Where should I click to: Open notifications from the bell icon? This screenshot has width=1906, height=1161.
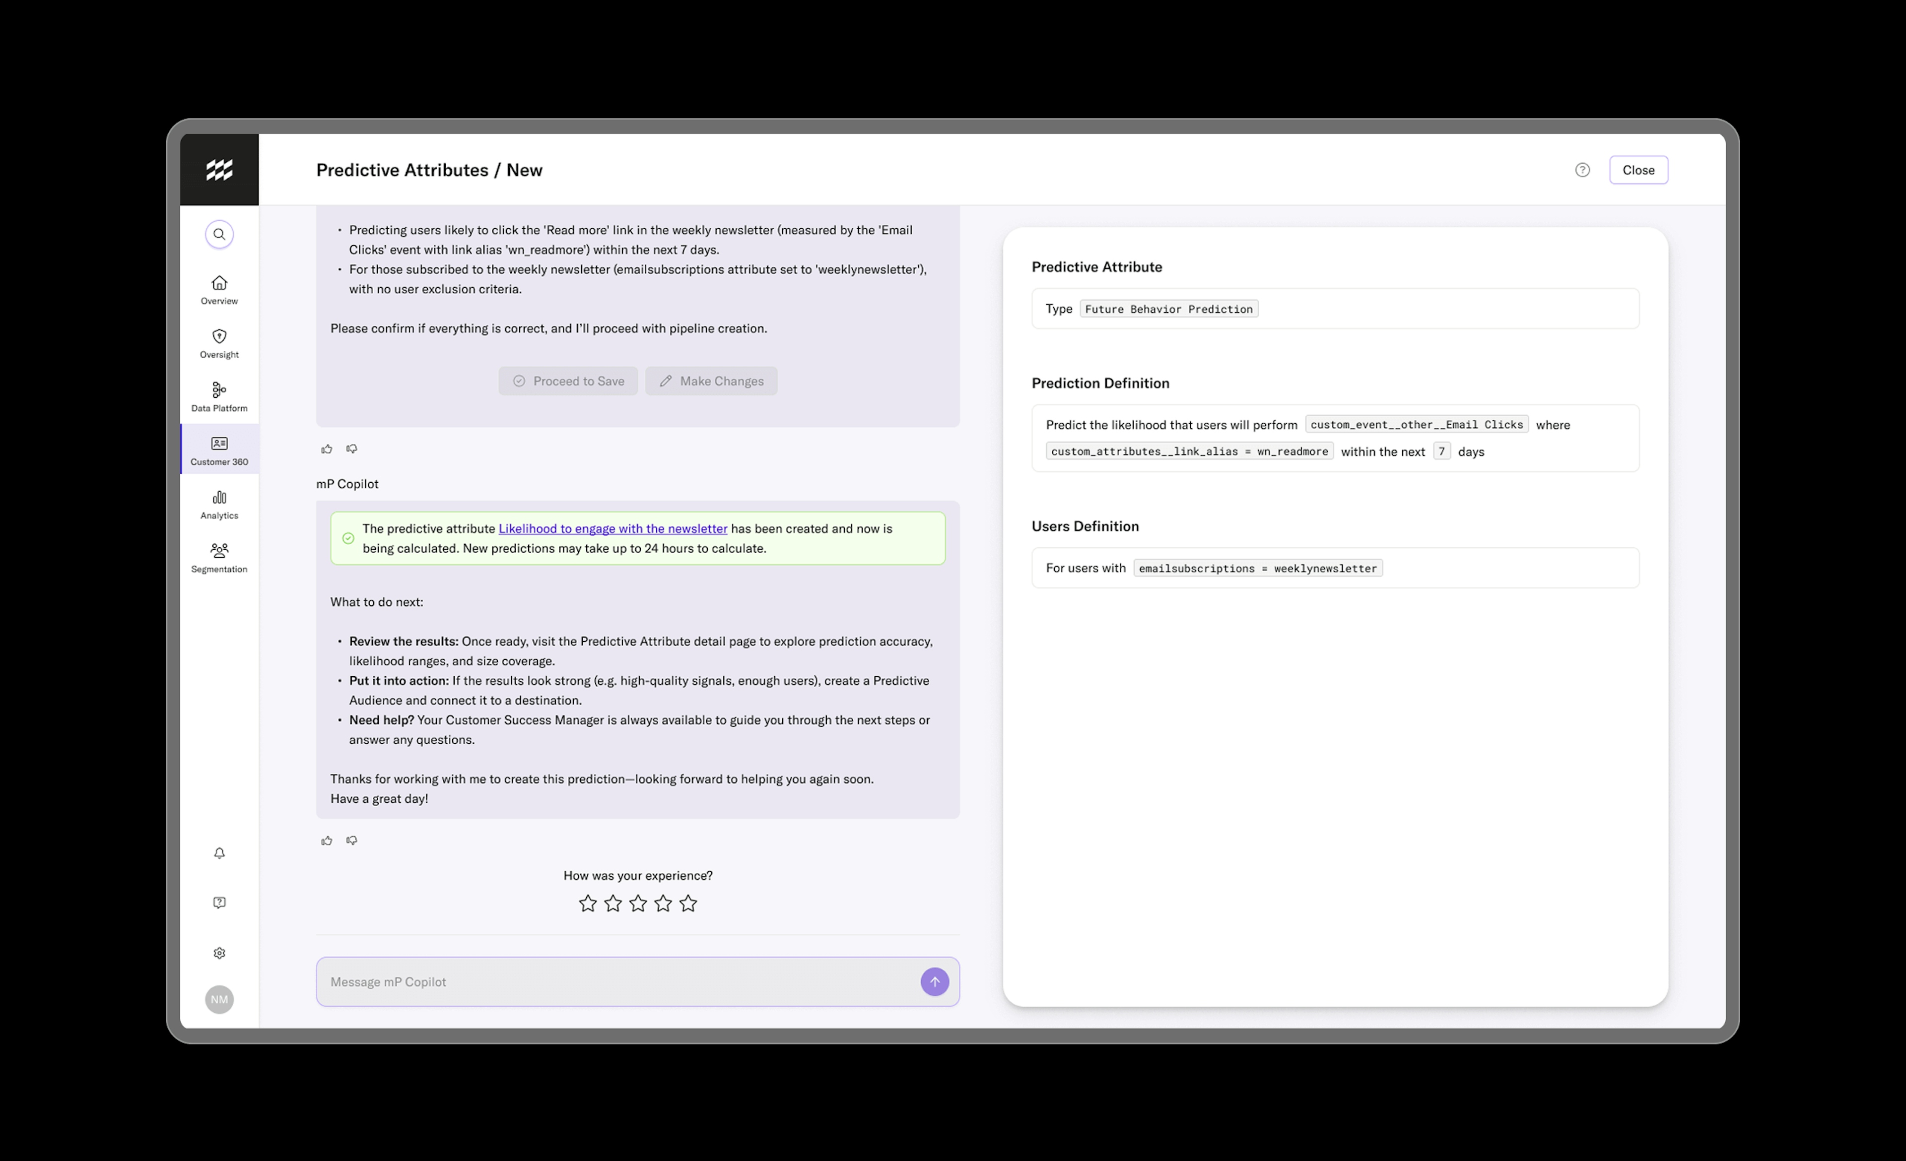pos(219,852)
